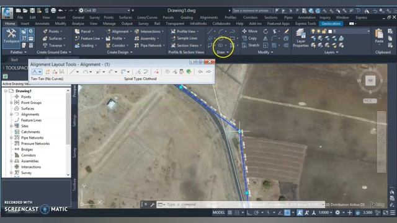The width and height of the screenshot is (397, 223).
Task: Open the Surfaces menu in menu bar
Action: [125, 17]
